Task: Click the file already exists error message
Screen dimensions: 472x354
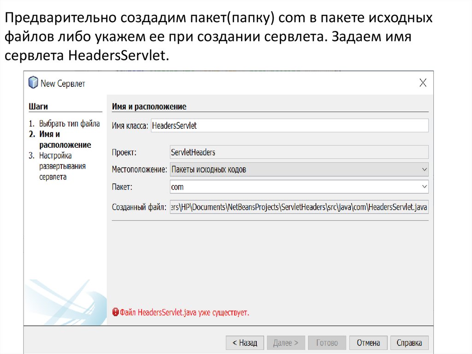Action: [184, 313]
